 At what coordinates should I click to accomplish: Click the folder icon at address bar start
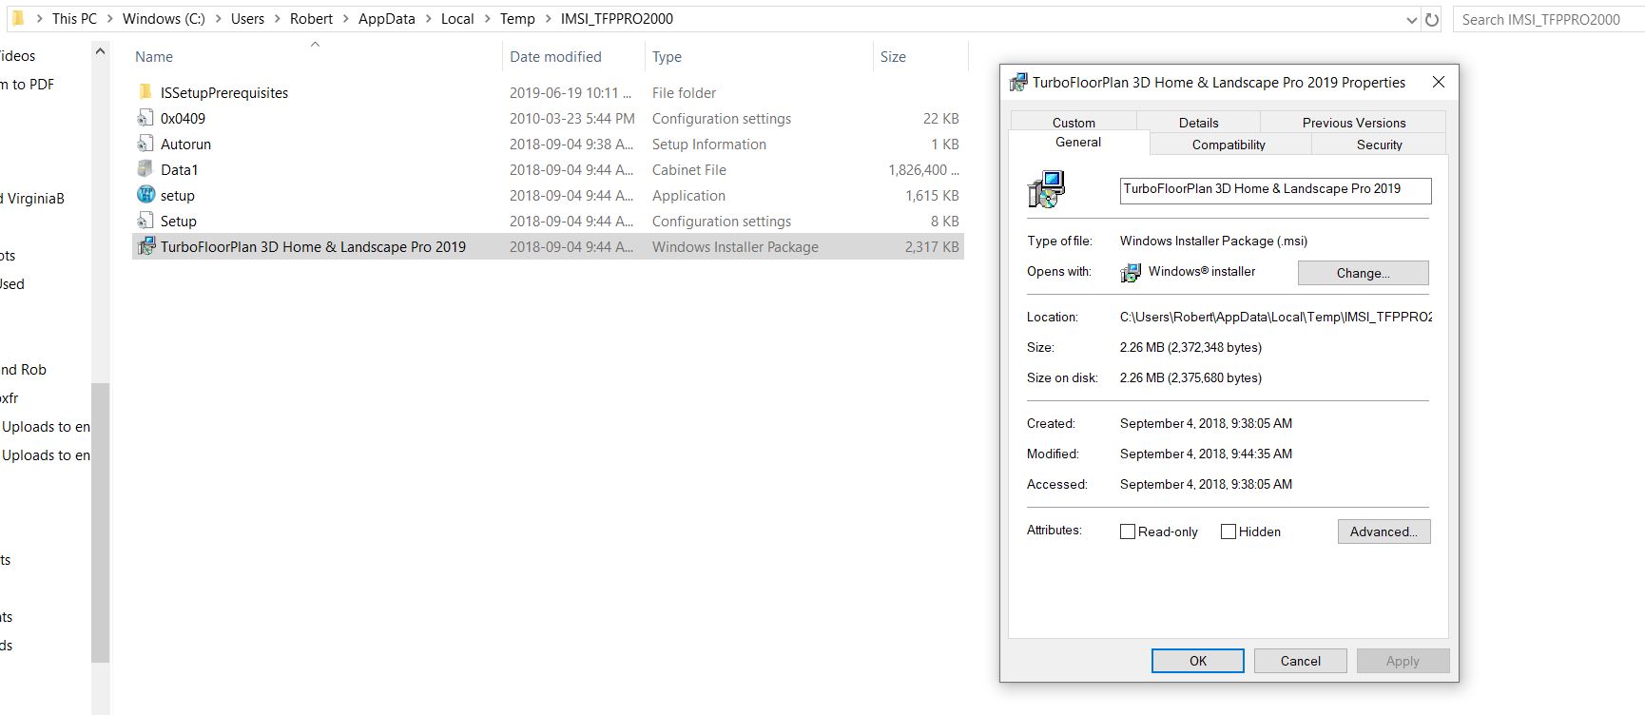point(17,18)
